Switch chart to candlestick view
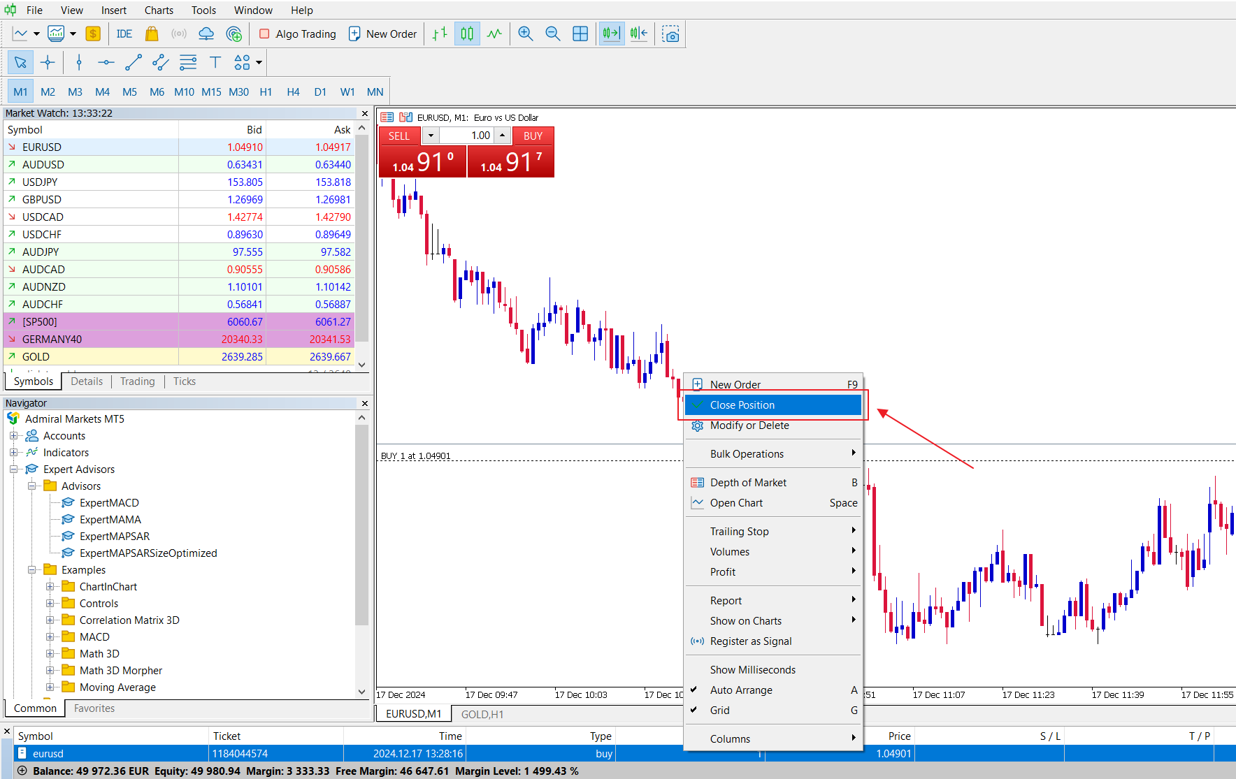1236x779 pixels. coord(467,34)
